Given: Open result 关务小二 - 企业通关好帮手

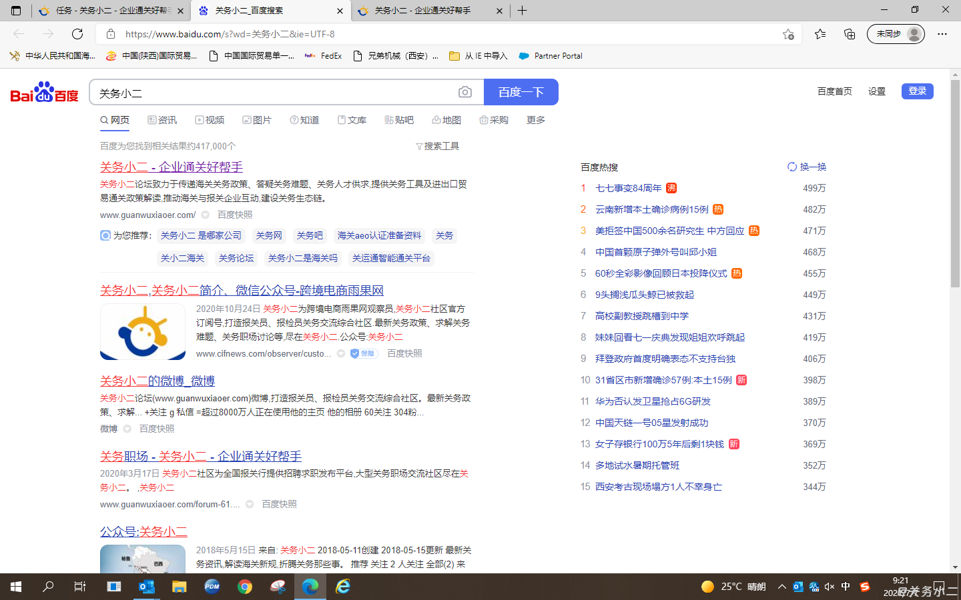Looking at the screenshot, I should [x=172, y=167].
